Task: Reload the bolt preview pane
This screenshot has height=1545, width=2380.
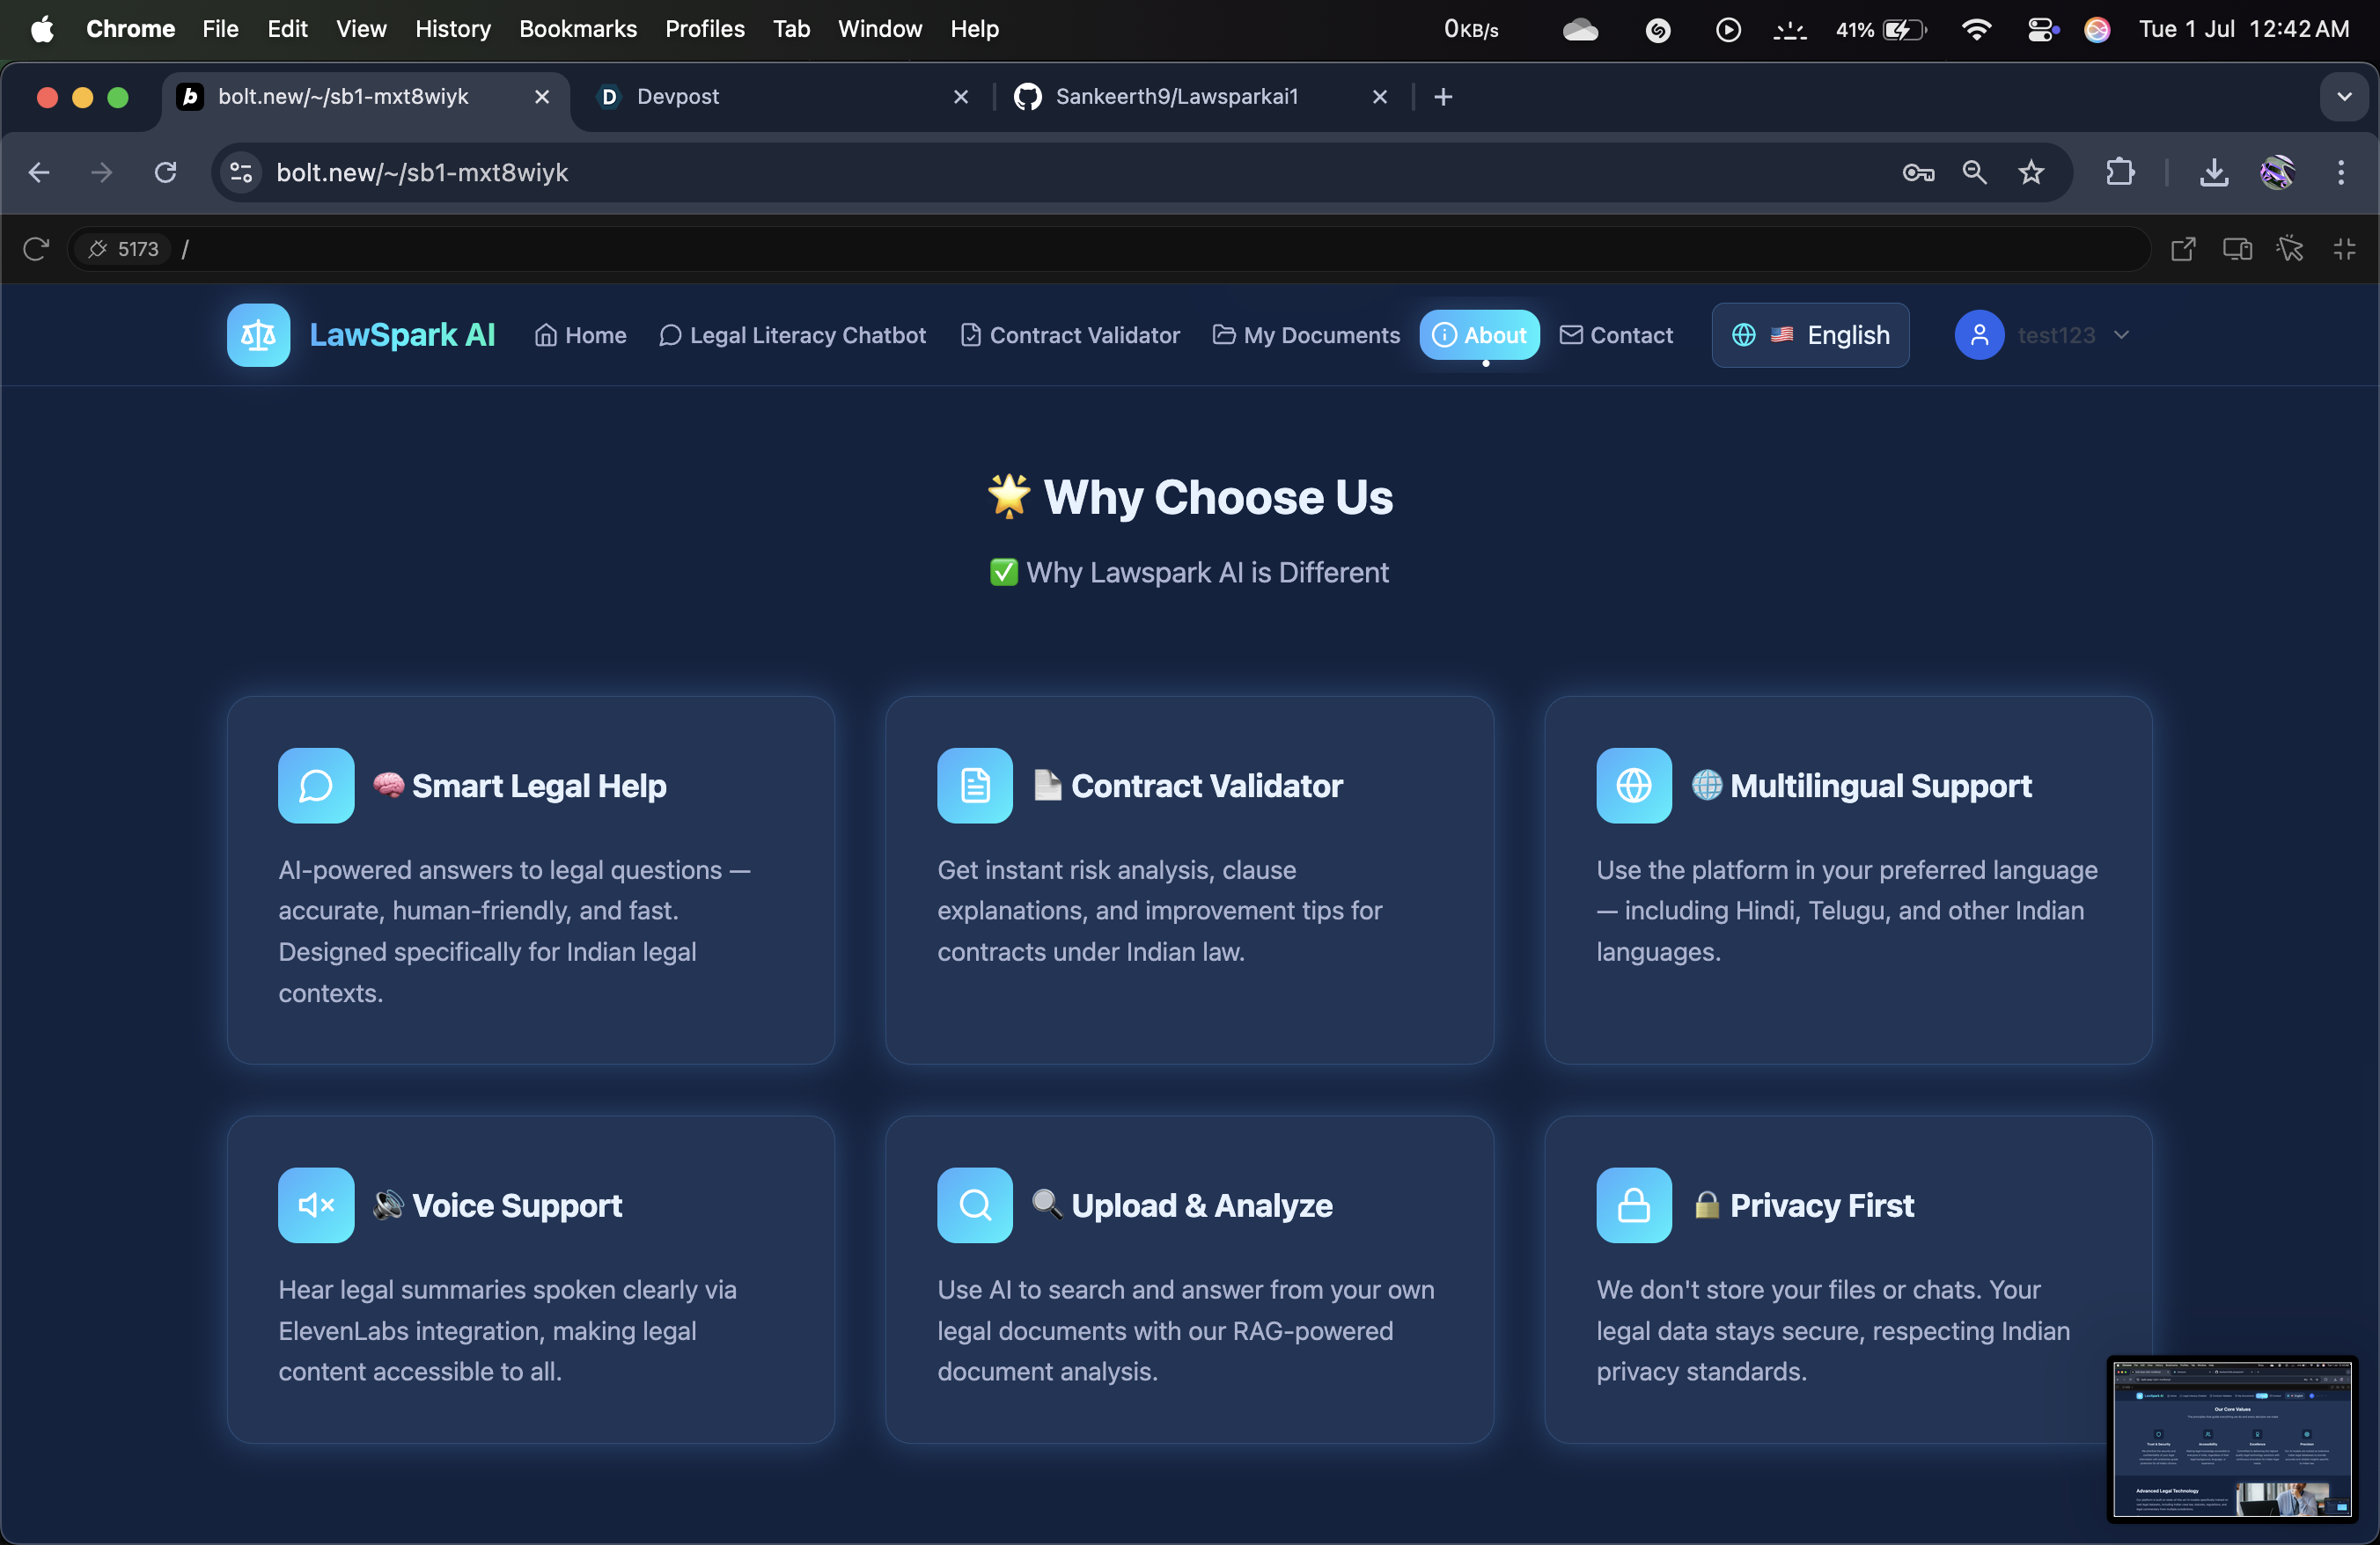Action: click(x=36, y=249)
